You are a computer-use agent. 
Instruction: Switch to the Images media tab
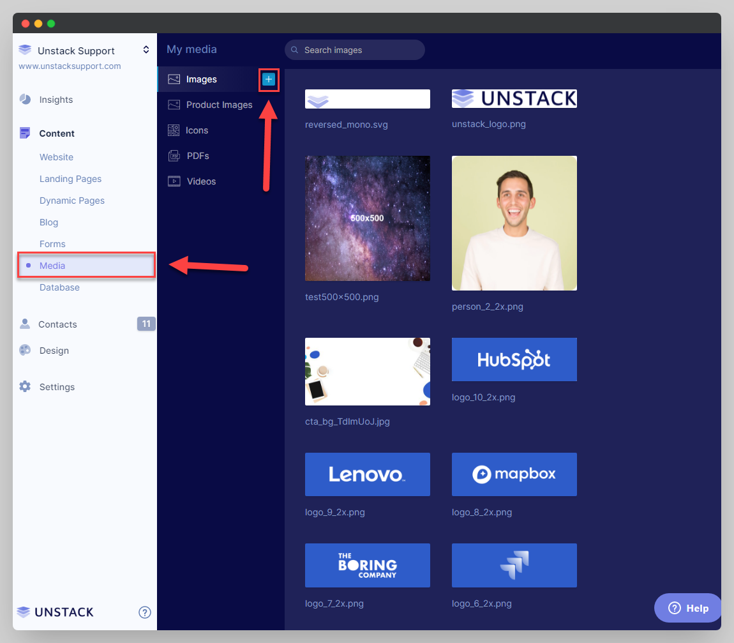[x=201, y=79]
